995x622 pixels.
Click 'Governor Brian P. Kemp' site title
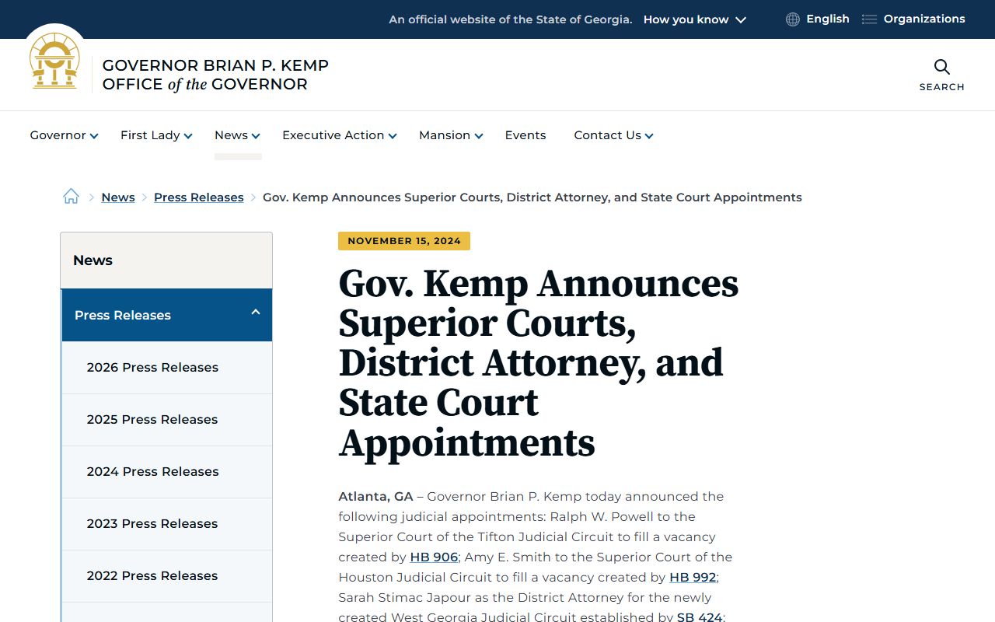click(215, 65)
